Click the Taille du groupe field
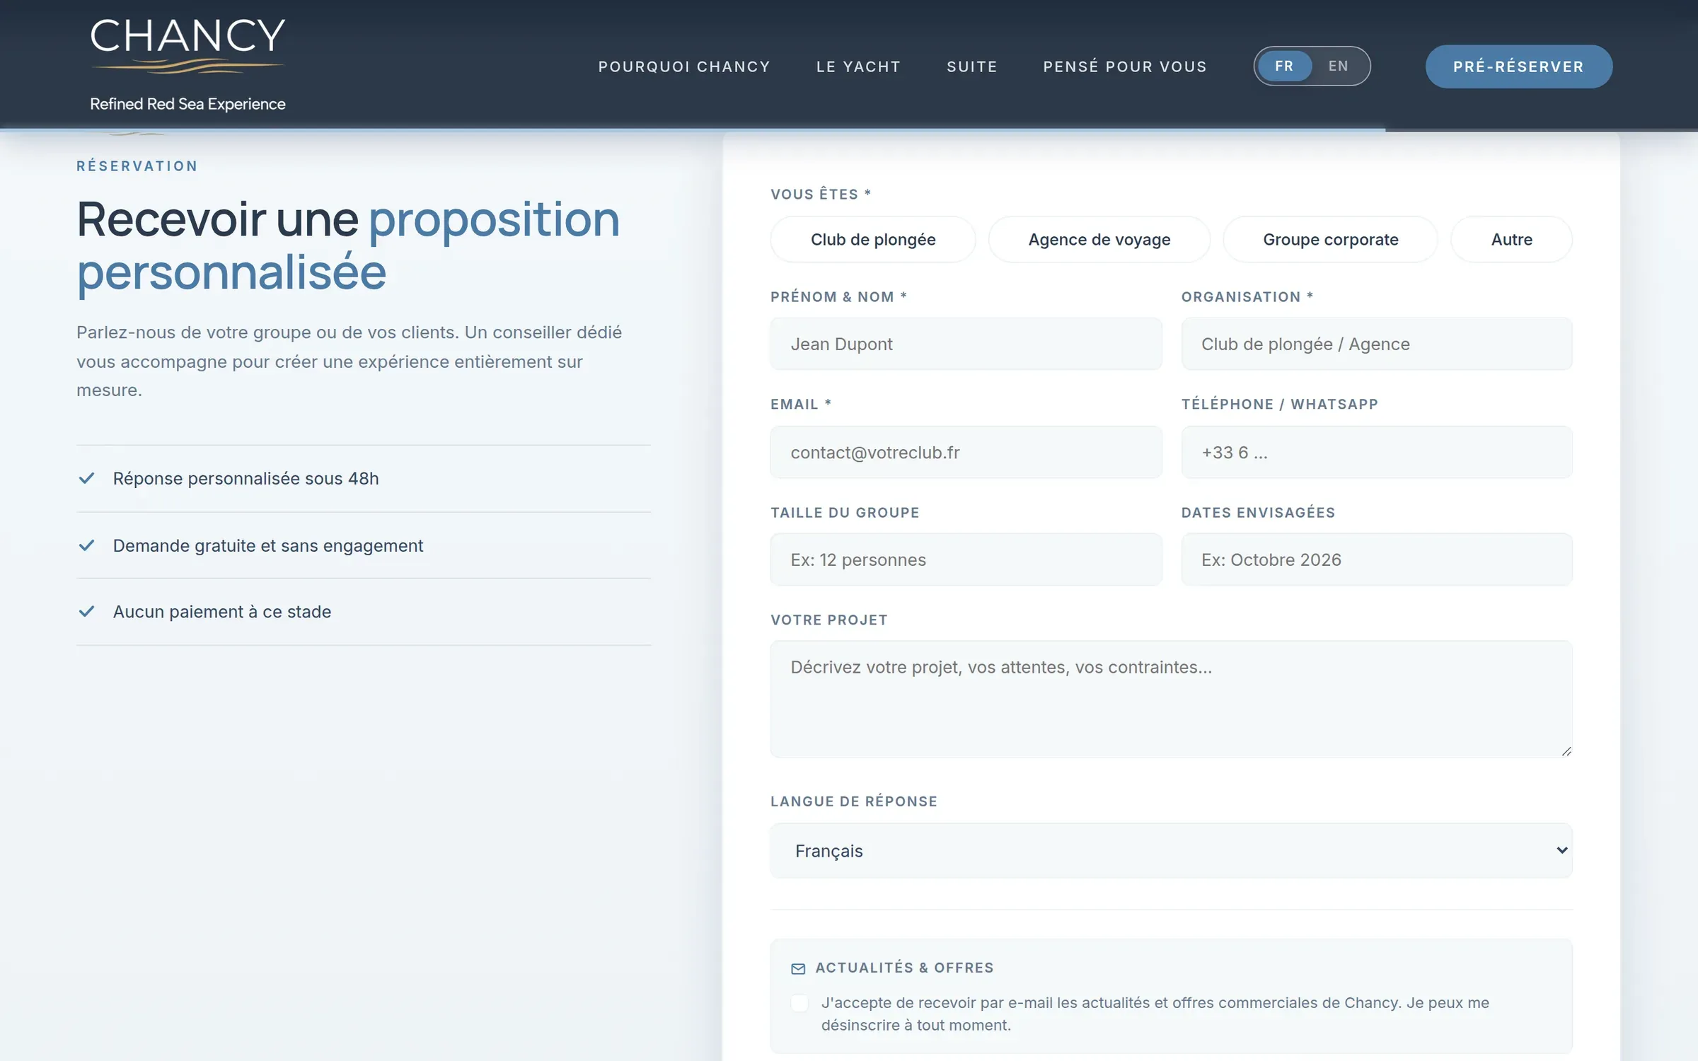 click(x=966, y=560)
